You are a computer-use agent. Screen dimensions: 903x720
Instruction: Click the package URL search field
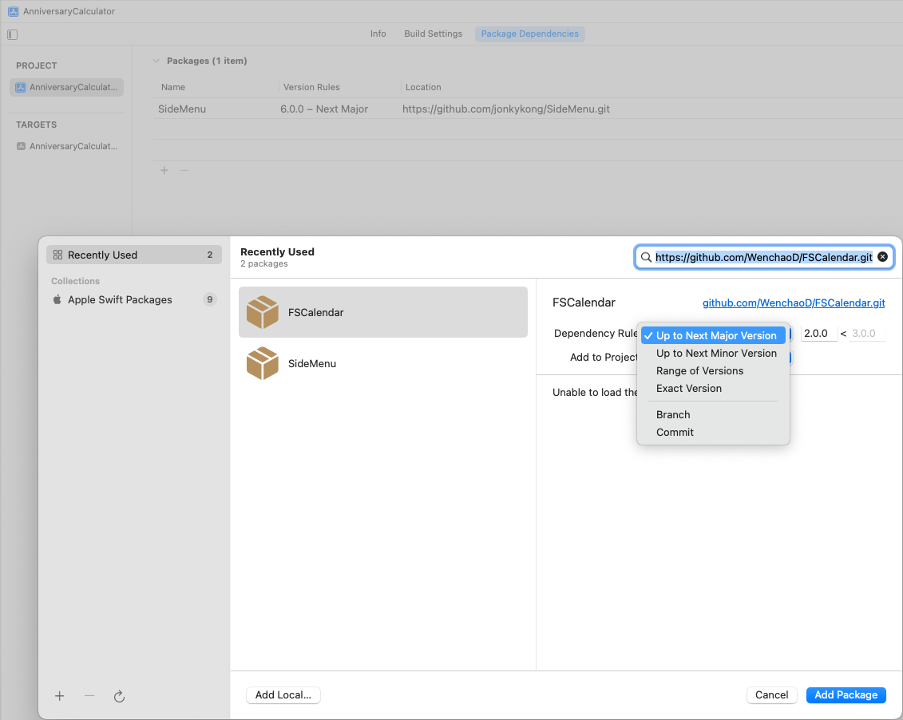(x=763, y=257)
